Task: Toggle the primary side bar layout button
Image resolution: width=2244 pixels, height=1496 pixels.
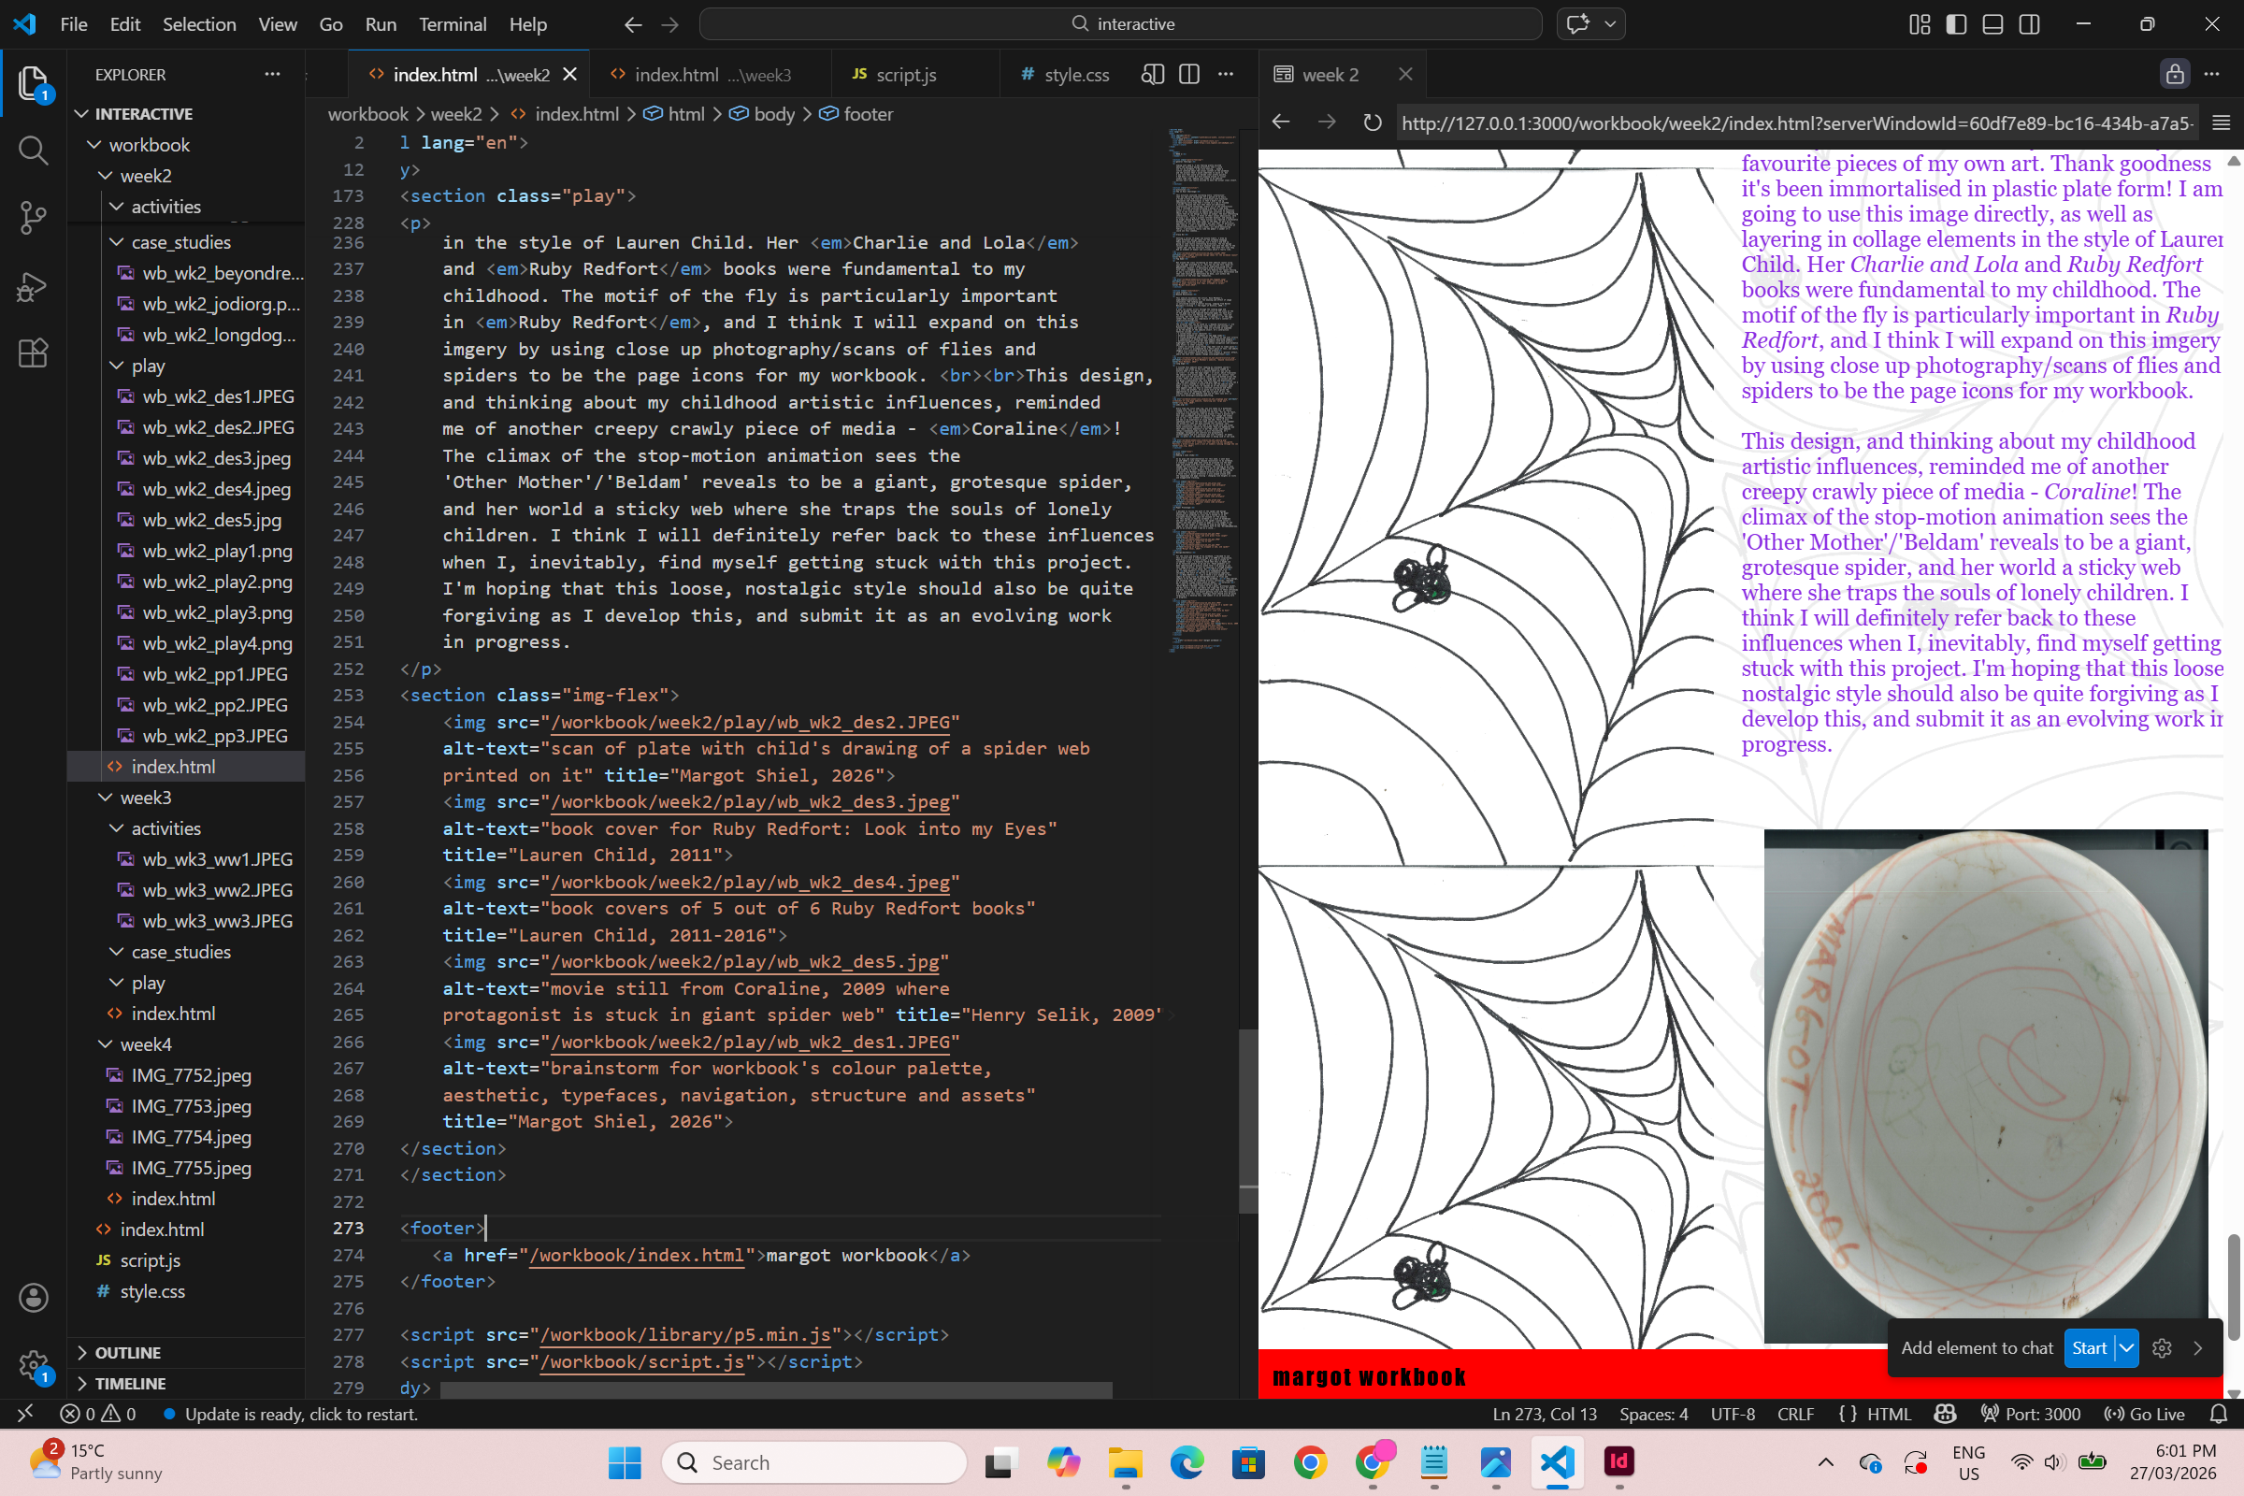Action: [x=1956, y=24]
